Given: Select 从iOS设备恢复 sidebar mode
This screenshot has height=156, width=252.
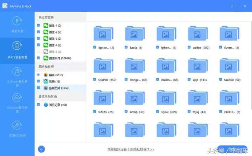Looking at the screenshot, I should coord(17,51).
